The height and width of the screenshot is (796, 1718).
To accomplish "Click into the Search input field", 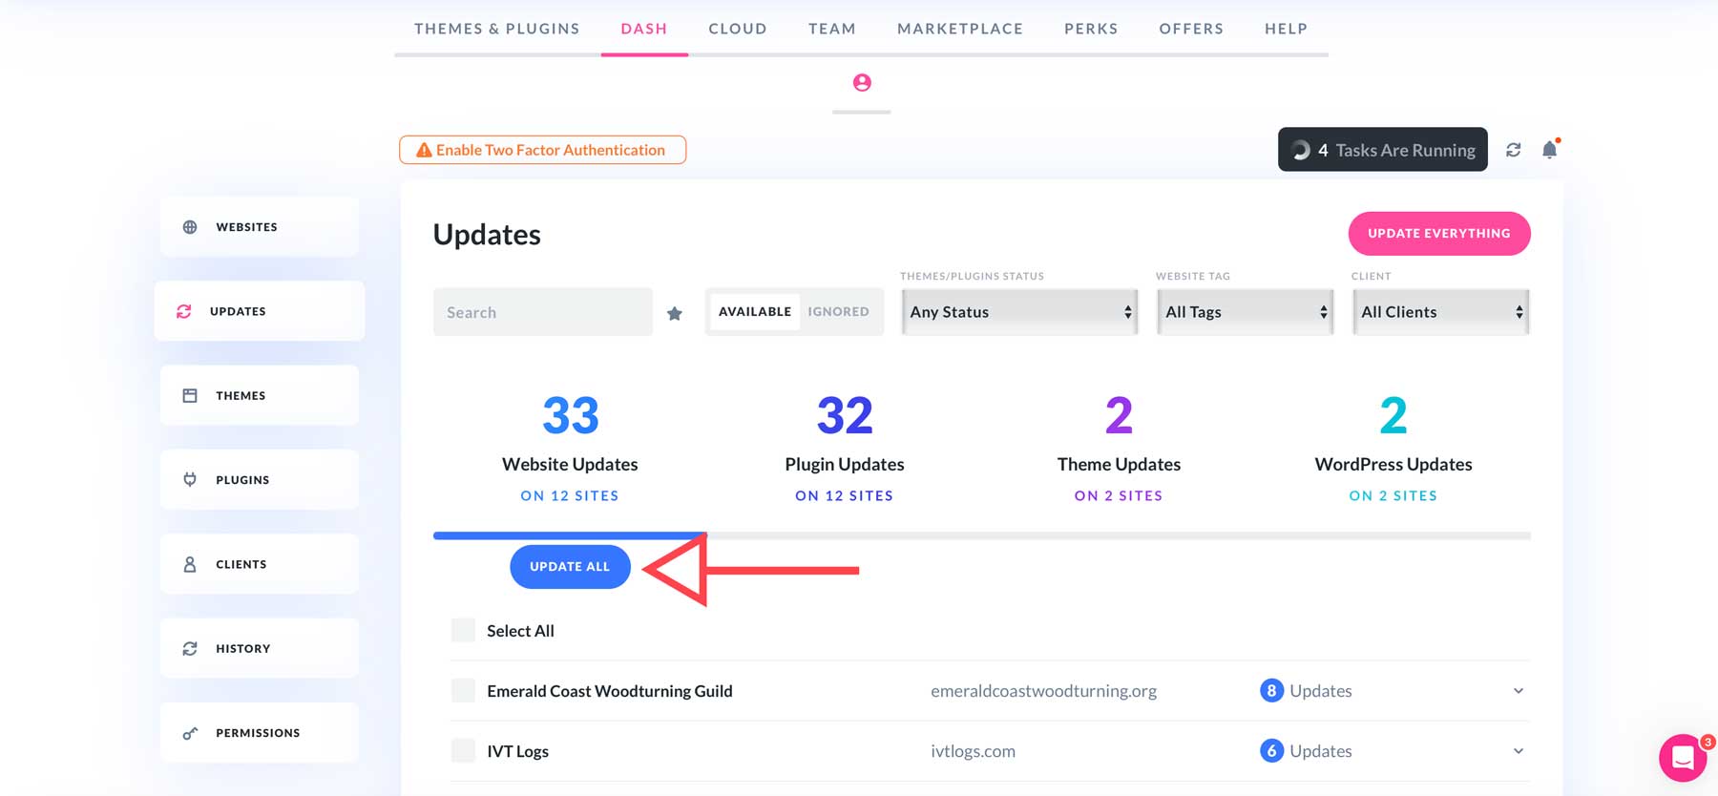I will [542, 312].
